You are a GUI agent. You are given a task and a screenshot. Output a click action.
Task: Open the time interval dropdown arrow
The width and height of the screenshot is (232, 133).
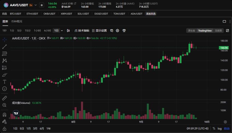pos(62,31)
